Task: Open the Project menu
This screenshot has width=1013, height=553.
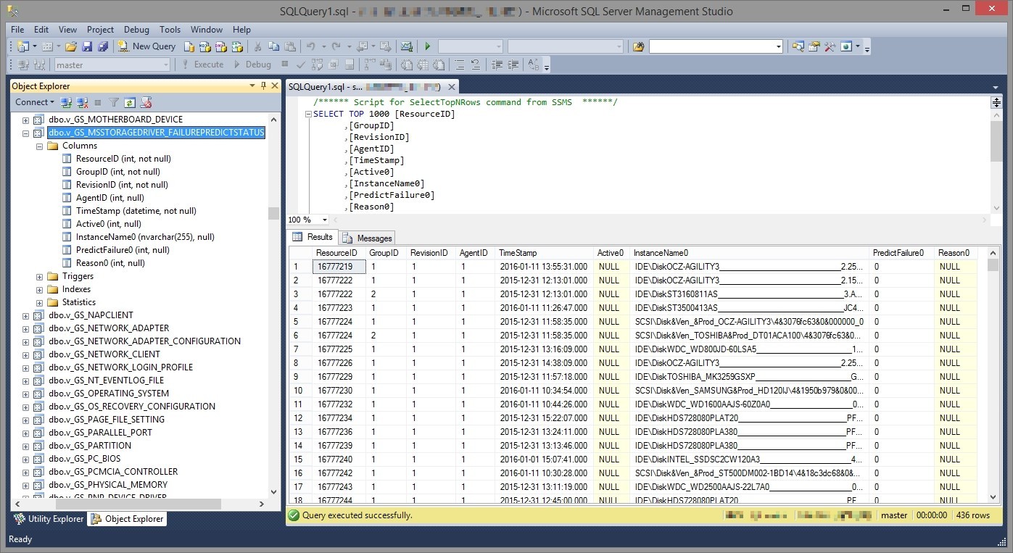Action: [100, 30]
